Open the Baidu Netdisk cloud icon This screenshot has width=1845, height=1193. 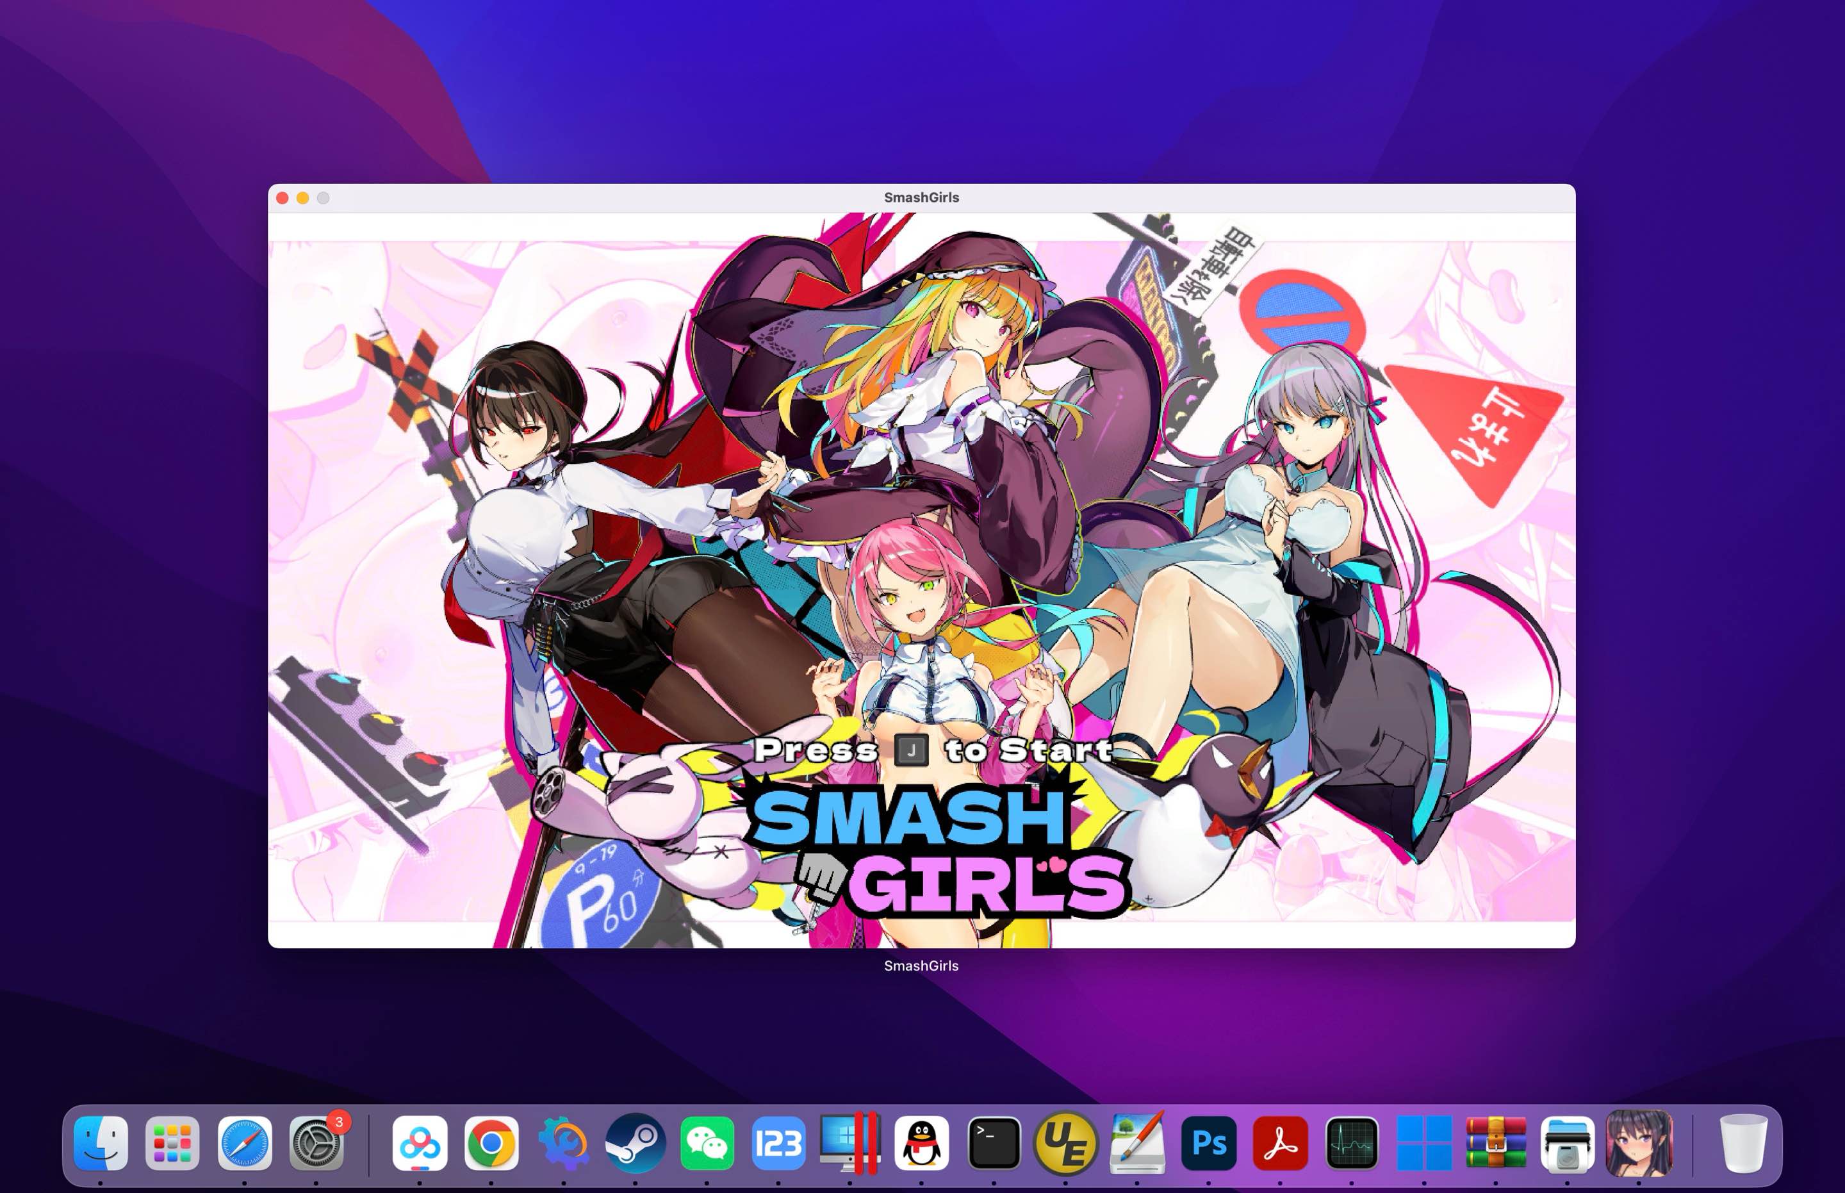coord(420,1142)
